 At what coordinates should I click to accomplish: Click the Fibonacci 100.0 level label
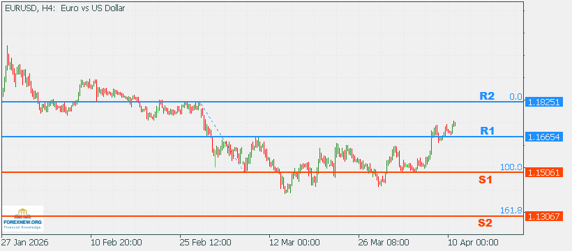pyautogui.click(x=511, y=167)
